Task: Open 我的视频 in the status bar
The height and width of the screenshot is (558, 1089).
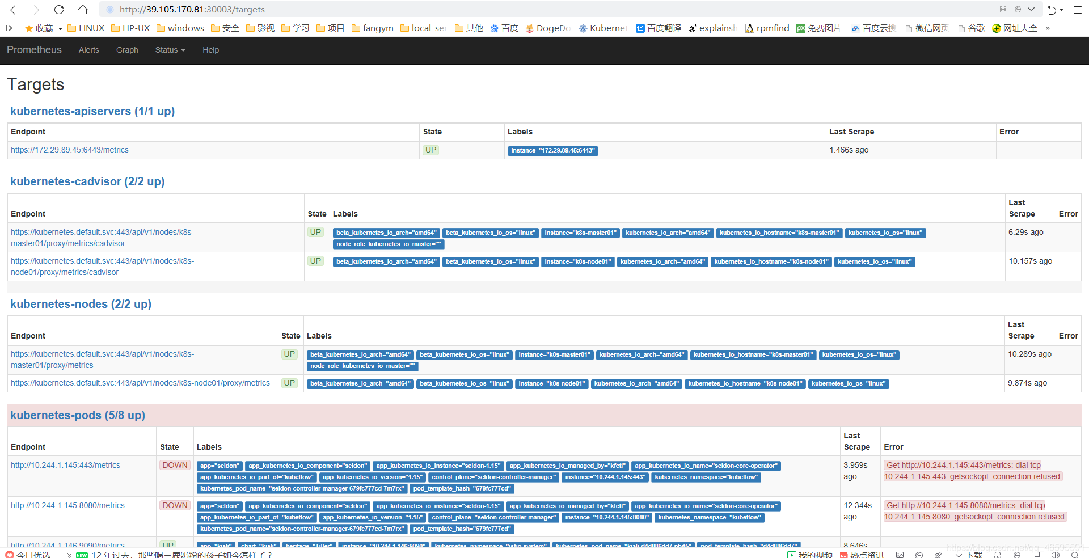Action: coord(810,554)
